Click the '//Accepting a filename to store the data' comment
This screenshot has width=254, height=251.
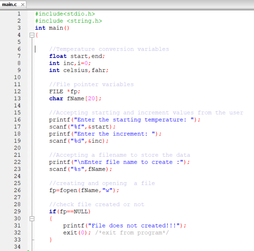coord(120,155)
